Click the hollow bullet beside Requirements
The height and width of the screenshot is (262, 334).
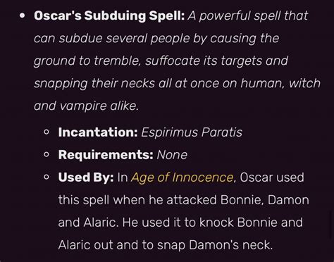point(47,155)
